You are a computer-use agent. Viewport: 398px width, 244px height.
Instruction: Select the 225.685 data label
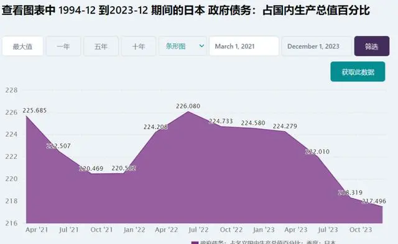click(x=35, y=111)
